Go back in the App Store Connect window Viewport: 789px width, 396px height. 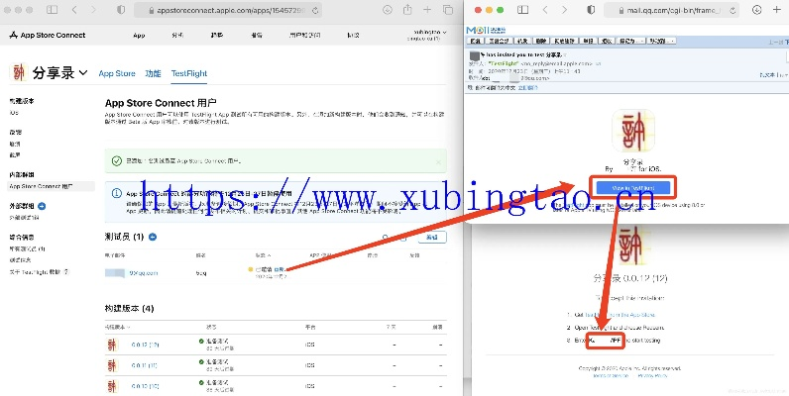point(74,10)
